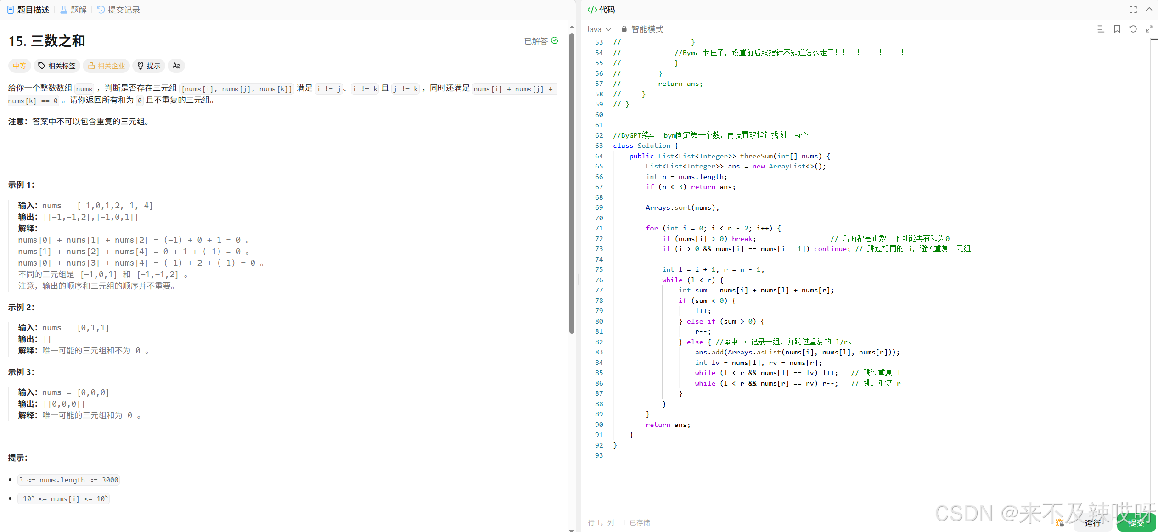1158x532 pixels.
Task: Click the translate language icon
Action: 176,66
